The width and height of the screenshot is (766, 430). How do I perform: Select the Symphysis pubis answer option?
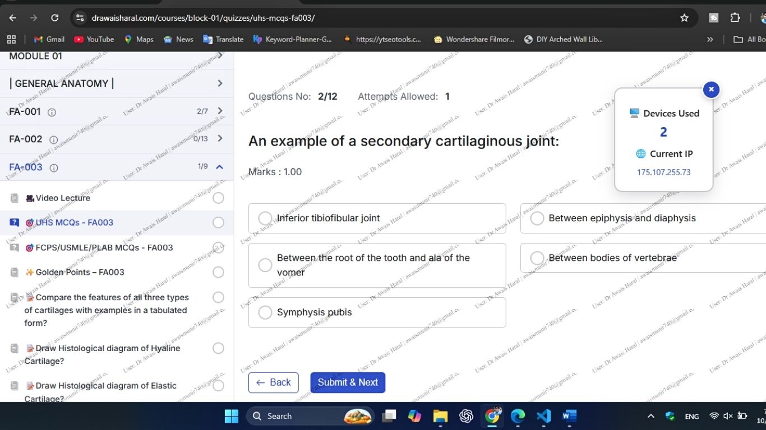(265, 312)
